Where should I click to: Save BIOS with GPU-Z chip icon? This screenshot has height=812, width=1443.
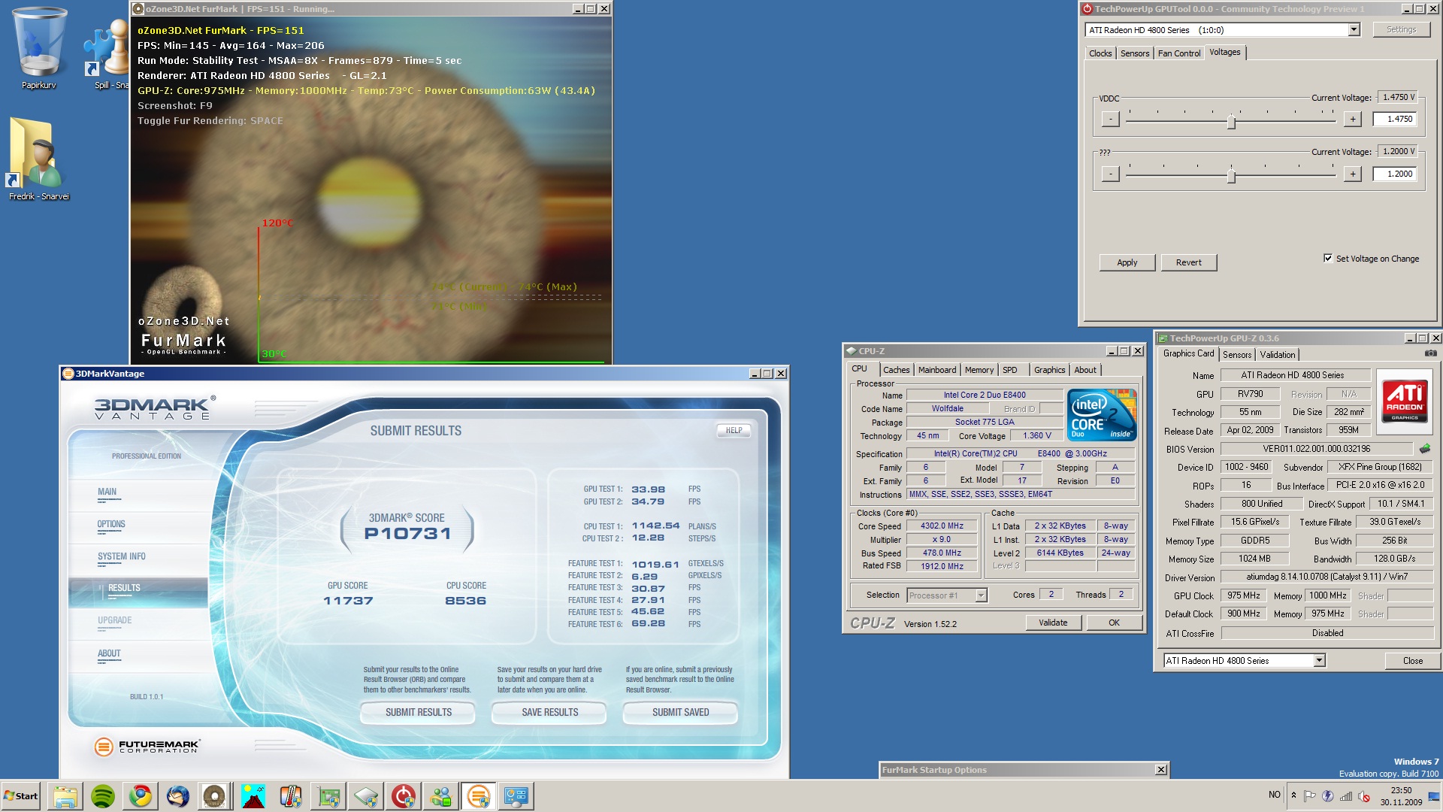pyautogui.click(x=1424, y=449)
